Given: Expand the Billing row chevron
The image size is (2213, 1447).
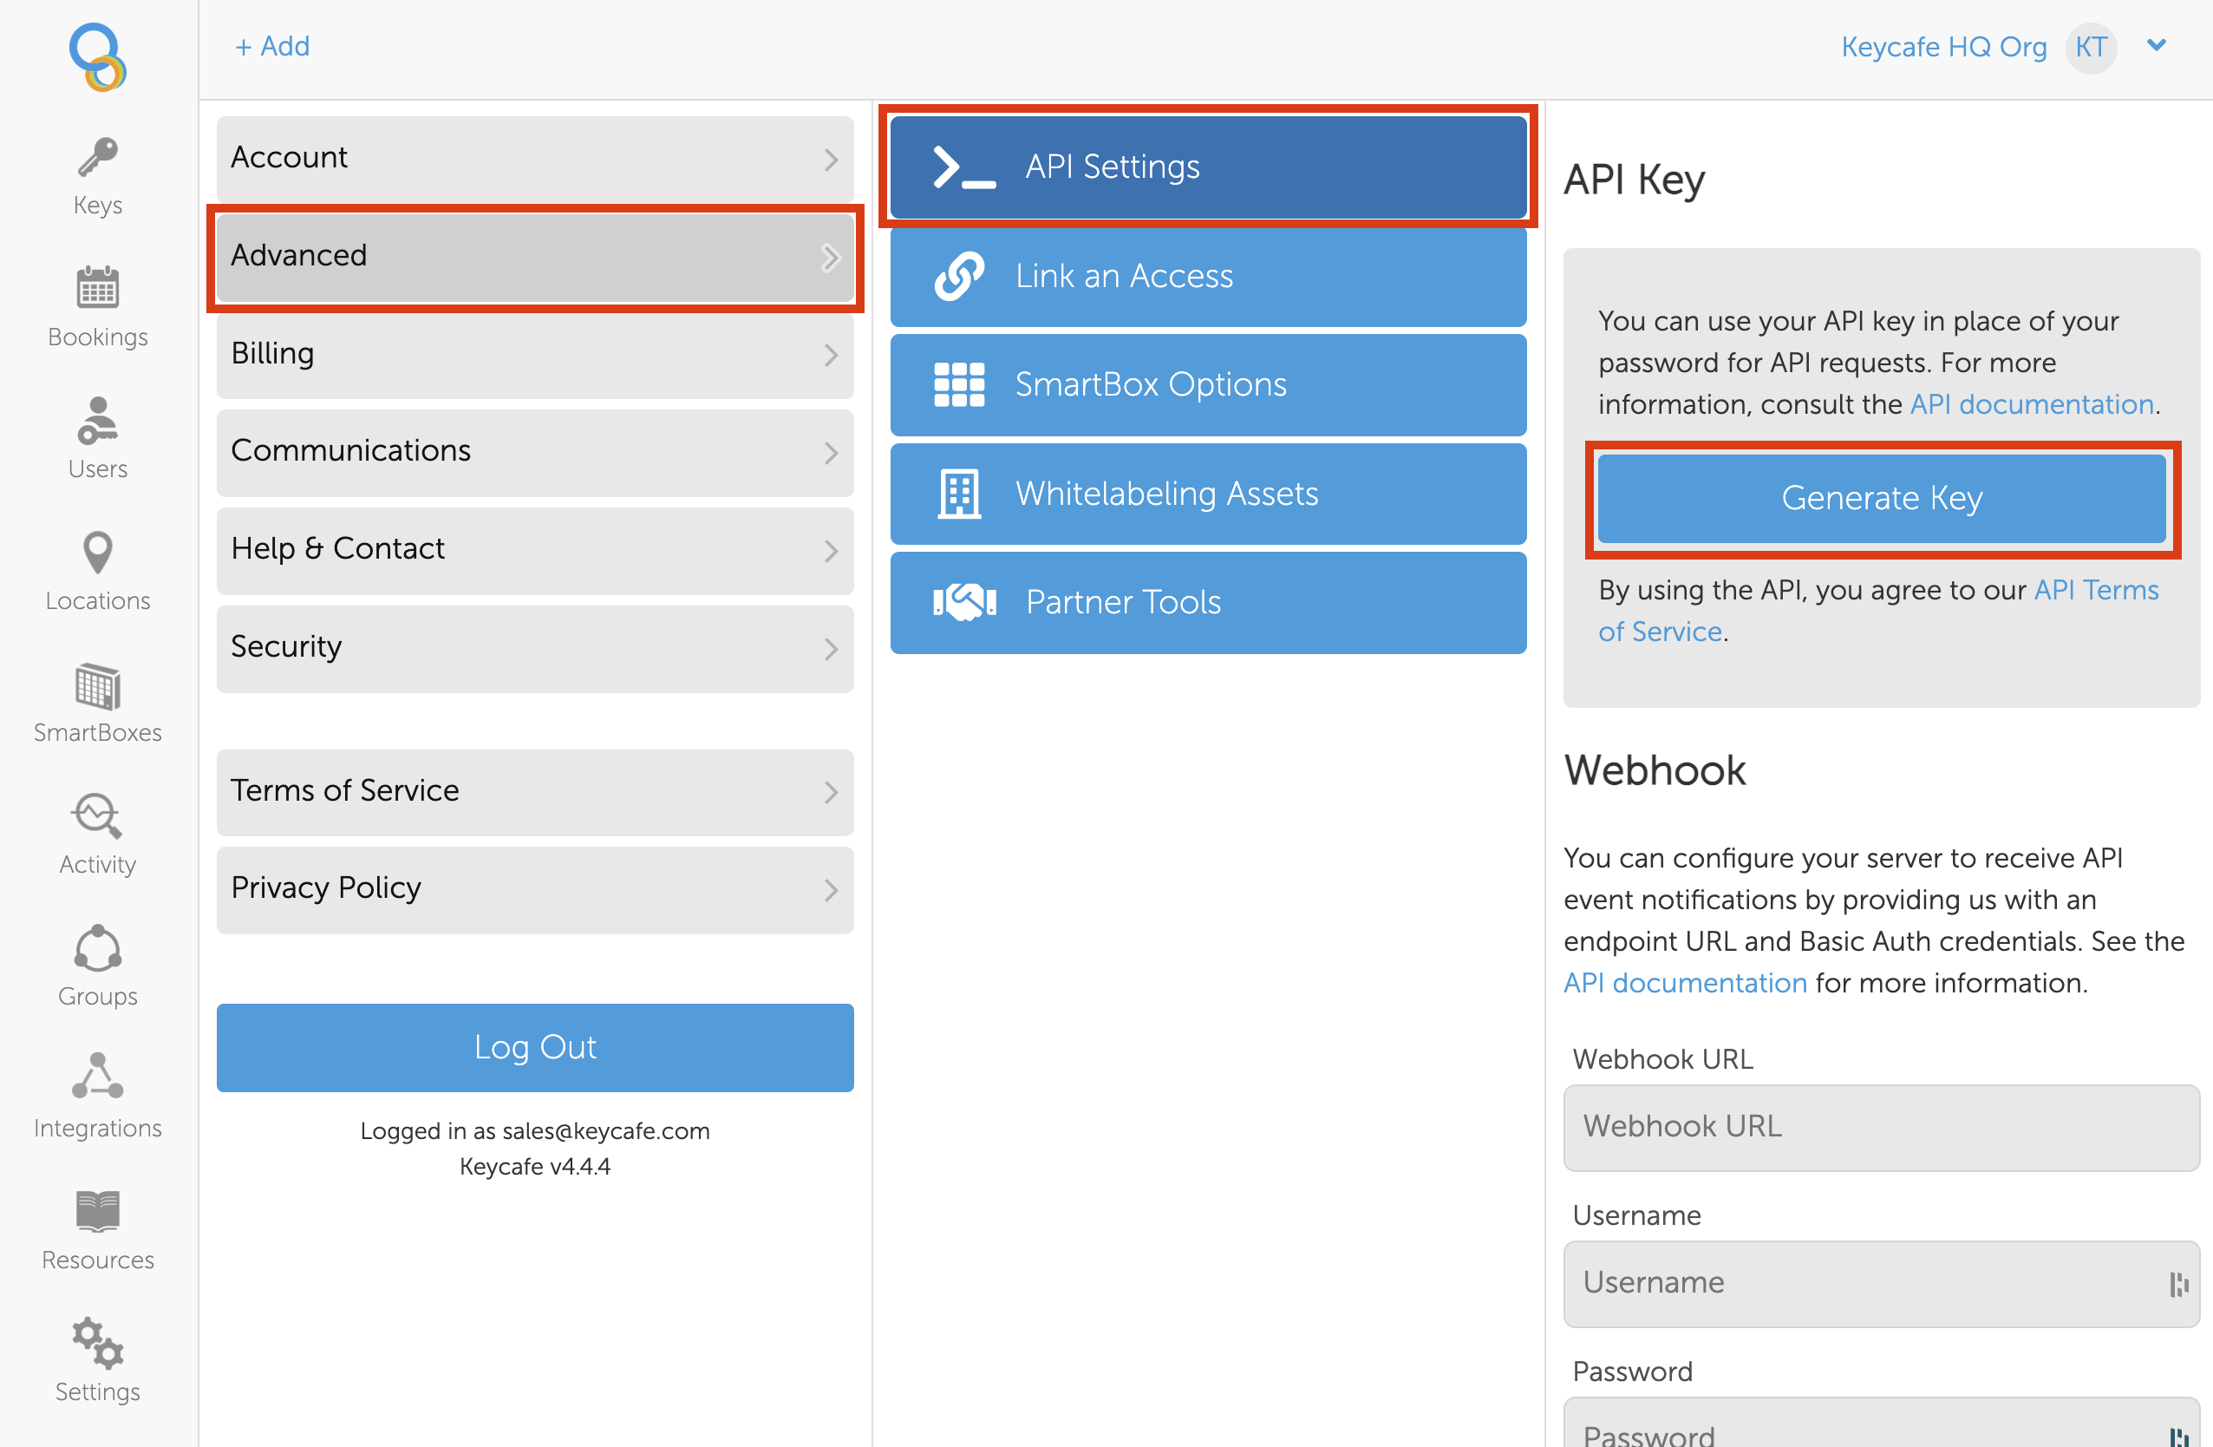Looking at the screenshot, I should pos(831,355).
